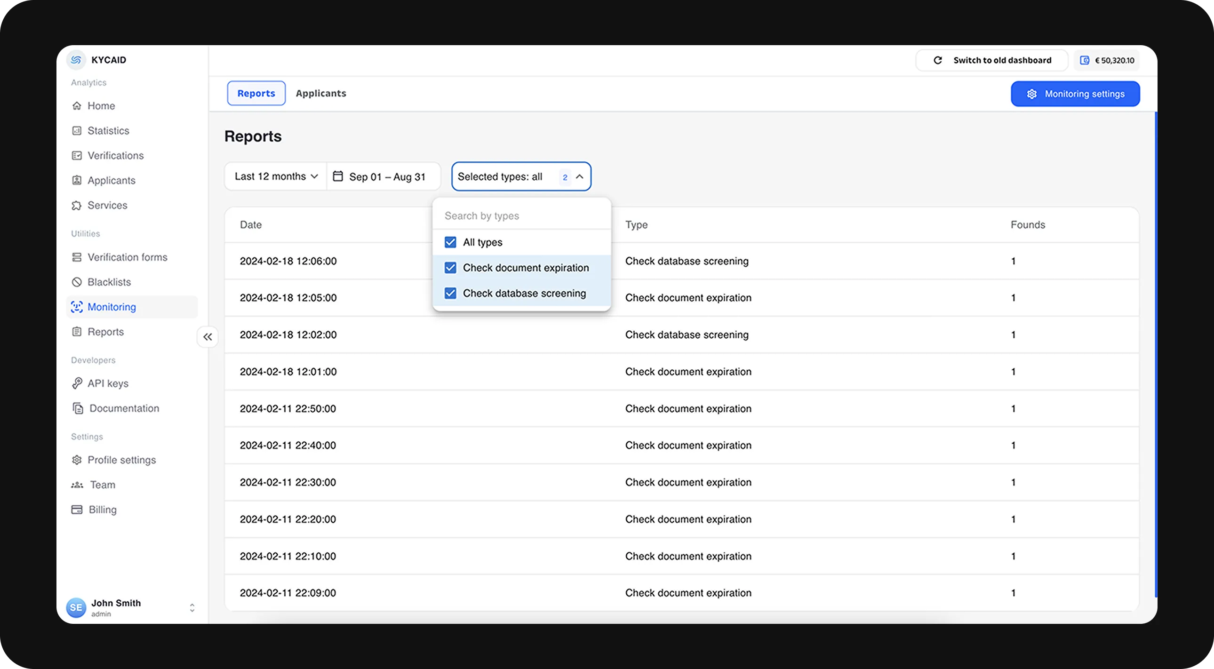The image size is (1214, 669).
Task: Click the Blacklists icon in sidebar
Action: point(77,282)
